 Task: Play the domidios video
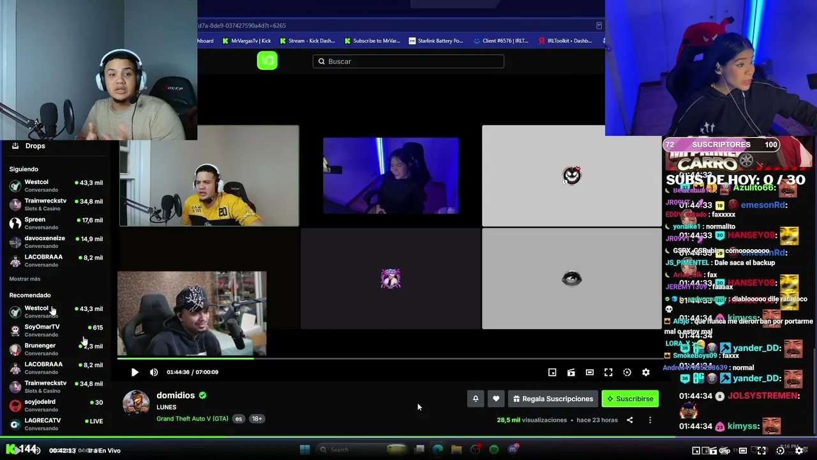click(x=135, y=372)
